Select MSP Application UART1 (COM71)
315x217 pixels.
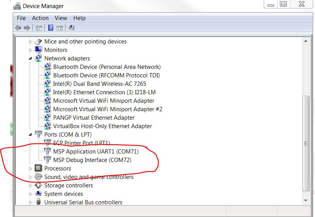tap(96, 152)
